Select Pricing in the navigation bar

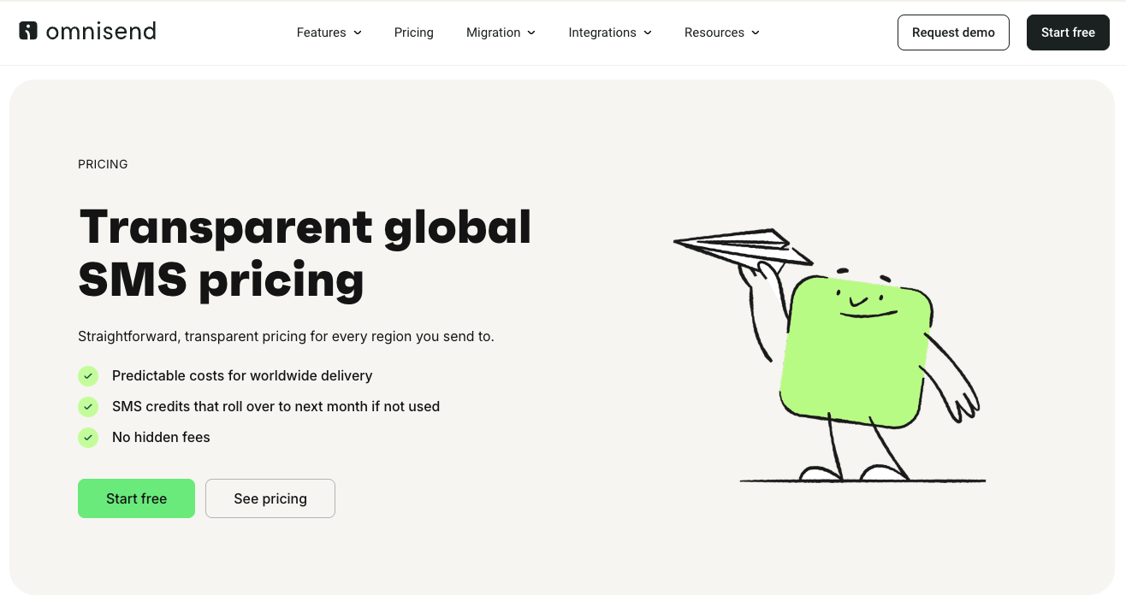pyautogui.click(x=413, y=32)
